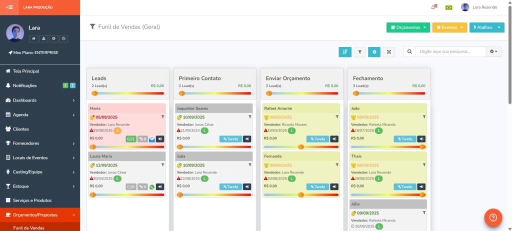Click the power icon under Lara's profile
Viewport: 512px width, 231px height.
click(x=63, y=38)
